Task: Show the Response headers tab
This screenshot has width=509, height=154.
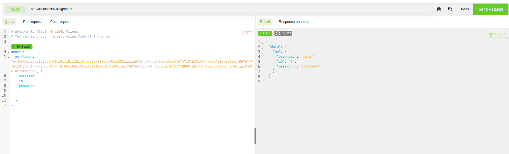Action: (x=294, y=22)
